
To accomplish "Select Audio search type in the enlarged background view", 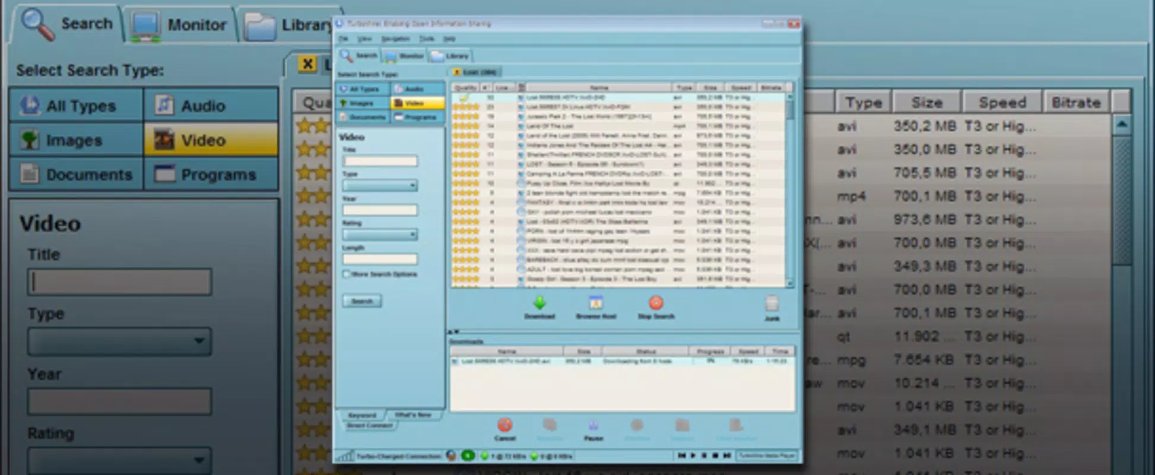I will pyautogui.click(x=211, y=105).
